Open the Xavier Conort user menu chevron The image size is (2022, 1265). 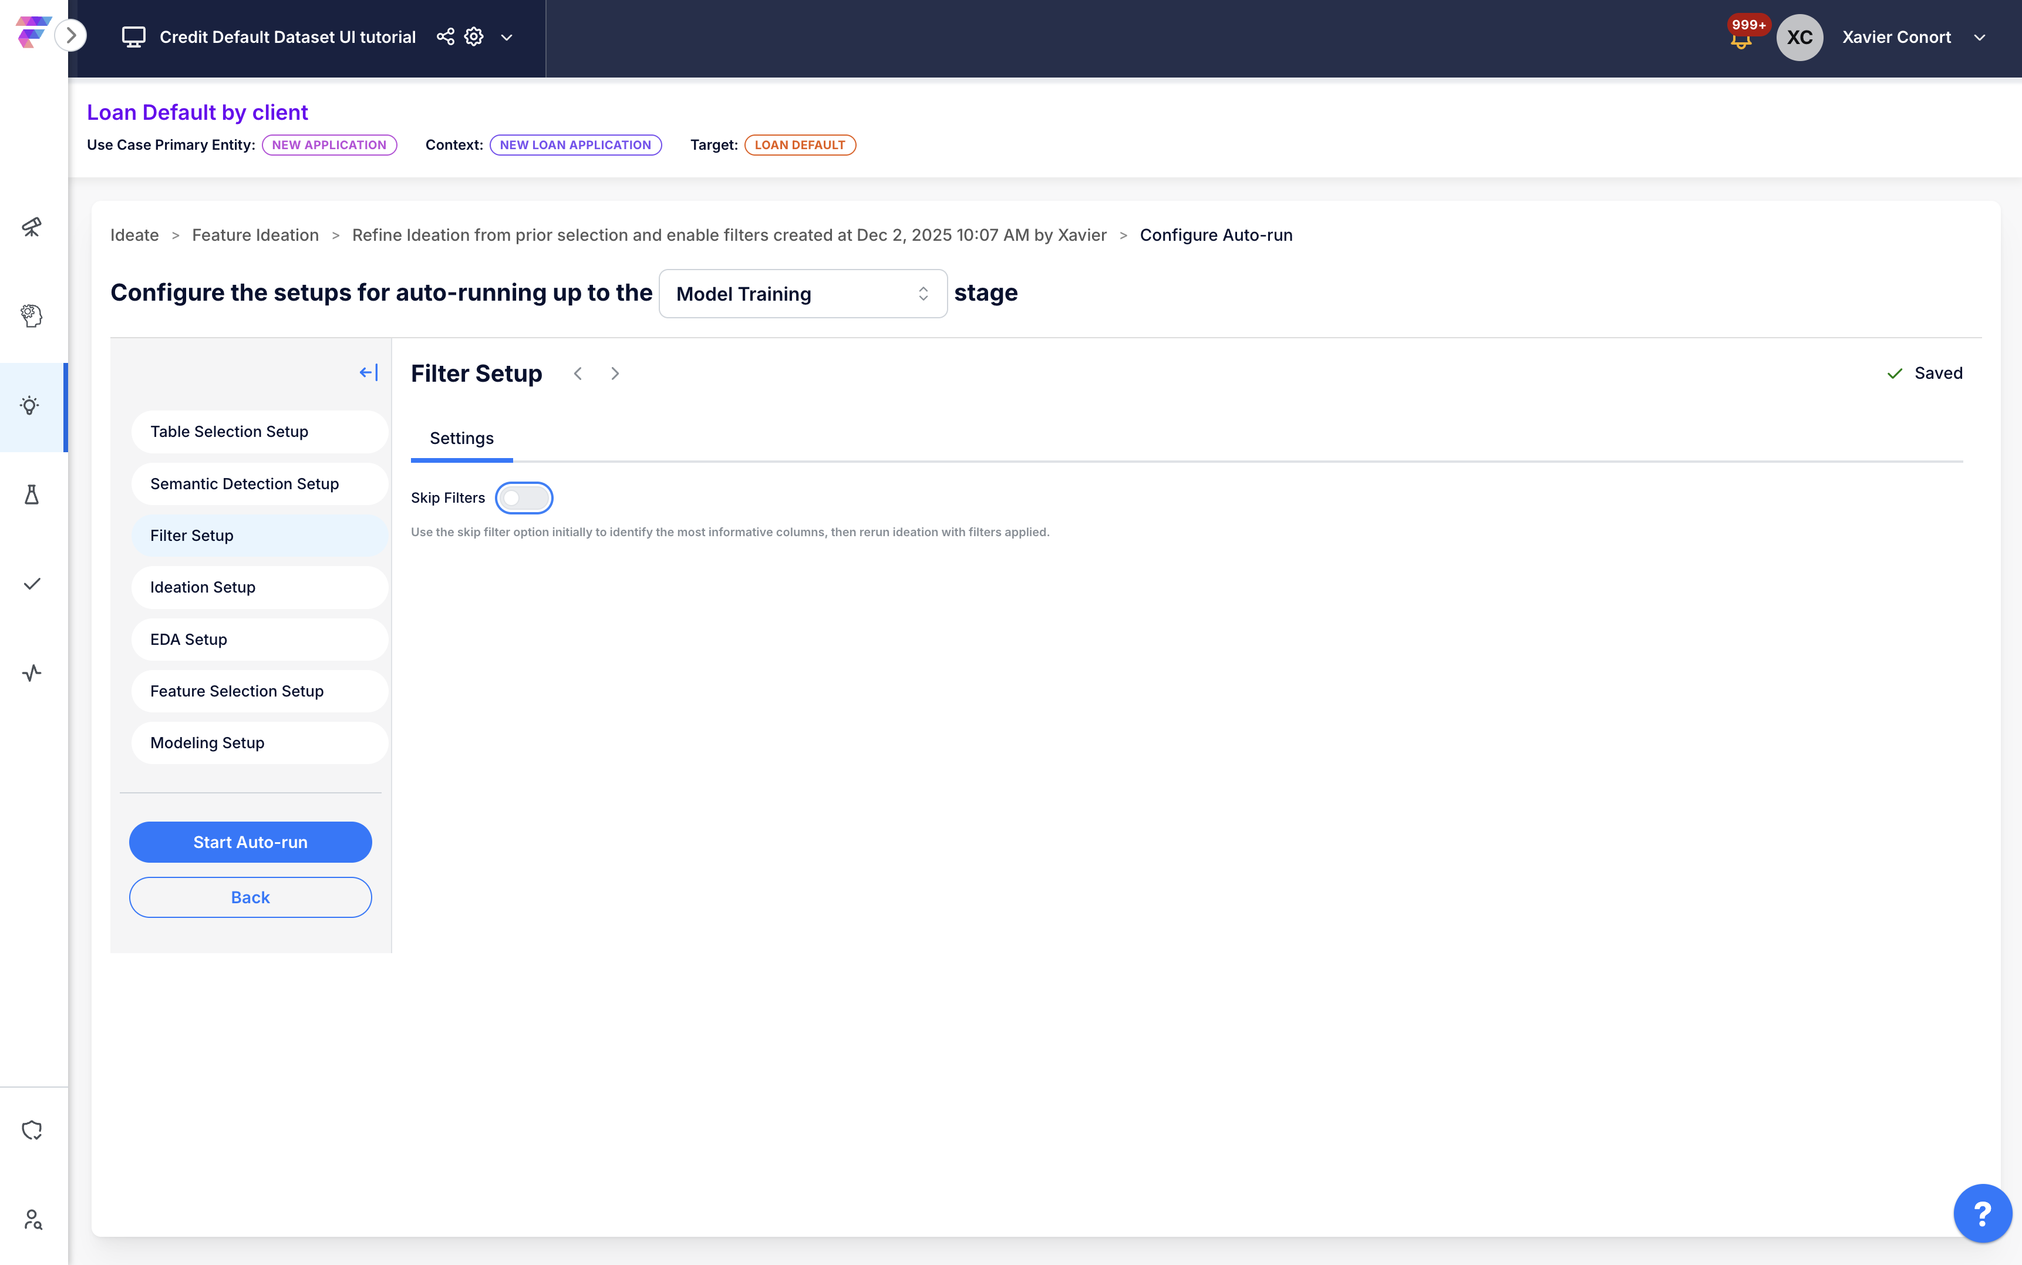coord(1979,38)
